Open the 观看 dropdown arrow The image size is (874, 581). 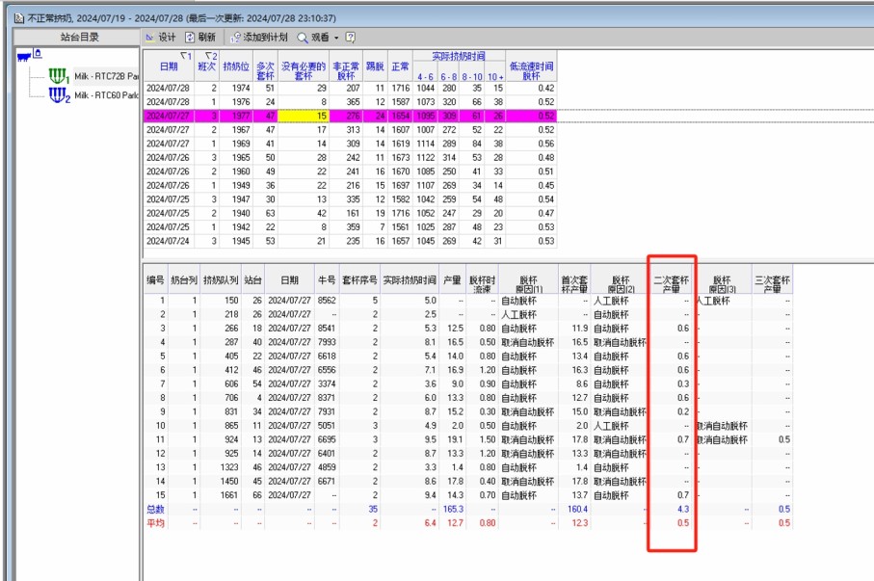(336, 38)
